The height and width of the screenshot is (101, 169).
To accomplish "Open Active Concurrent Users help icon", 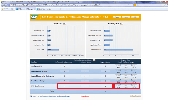I will pos(94,60).
